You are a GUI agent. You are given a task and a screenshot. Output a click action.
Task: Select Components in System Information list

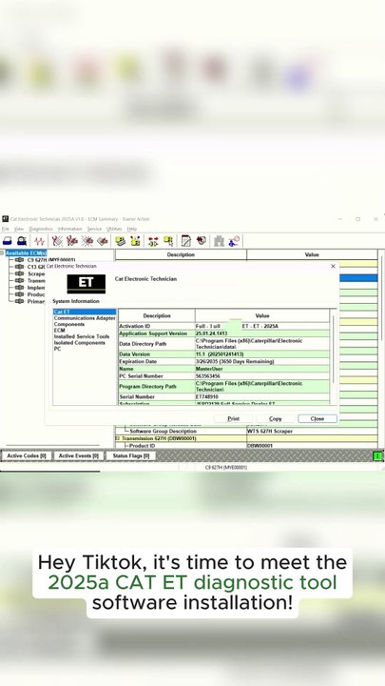(69, 324)
